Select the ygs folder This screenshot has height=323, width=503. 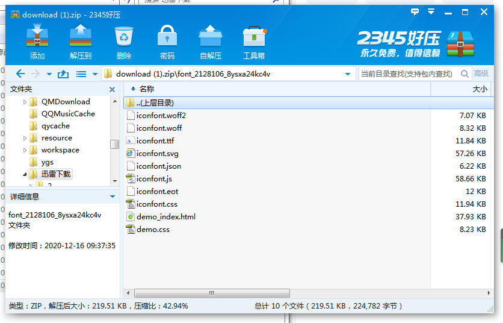click(42, 162)
